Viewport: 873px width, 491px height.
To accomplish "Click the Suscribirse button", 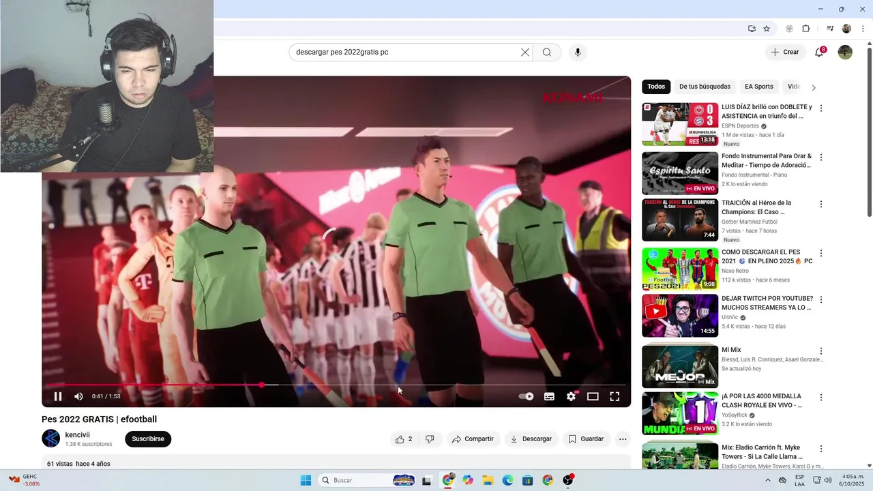I will pyautogui.click(x=148, y=439).
